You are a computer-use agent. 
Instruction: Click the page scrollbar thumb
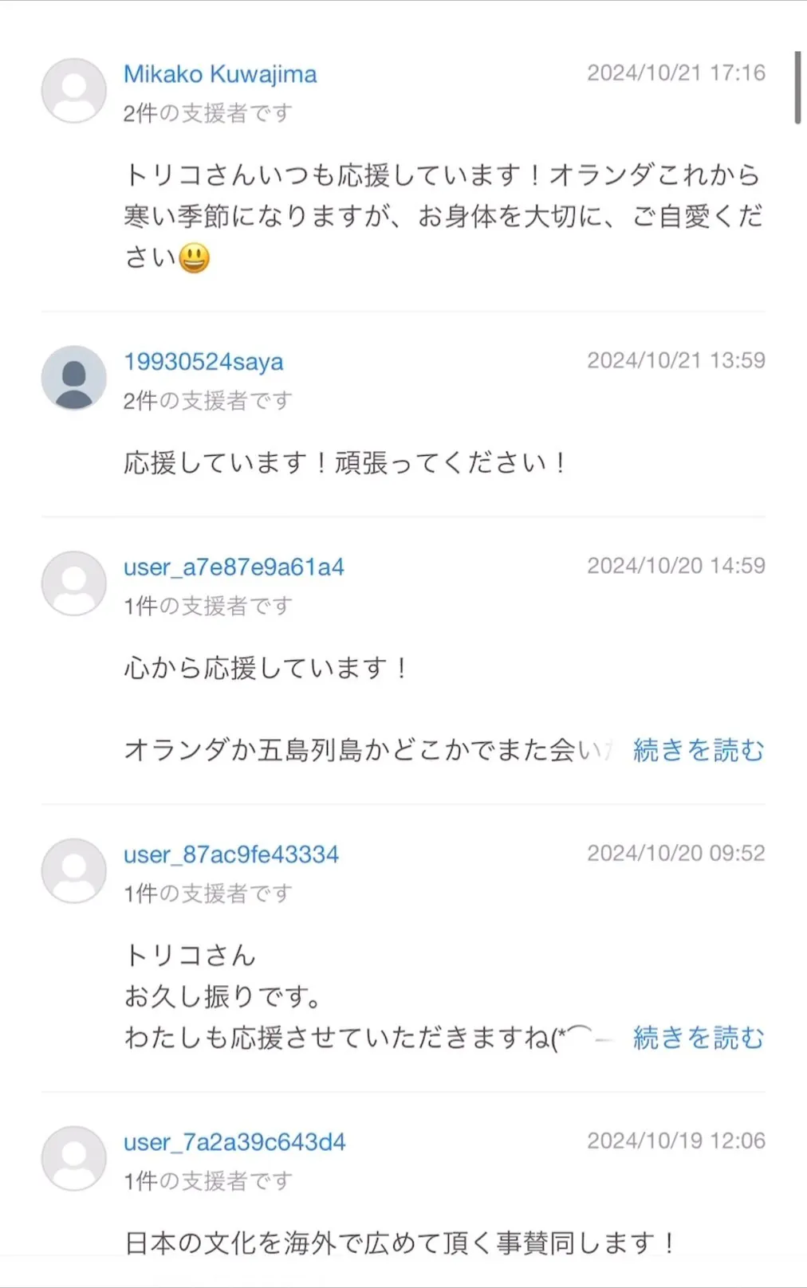[797, 88]
